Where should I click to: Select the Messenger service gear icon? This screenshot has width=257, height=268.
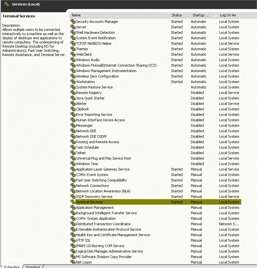coord(73,125)
